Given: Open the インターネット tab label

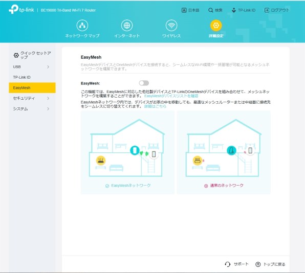Looking at the screenshot, I should point(127,36).
